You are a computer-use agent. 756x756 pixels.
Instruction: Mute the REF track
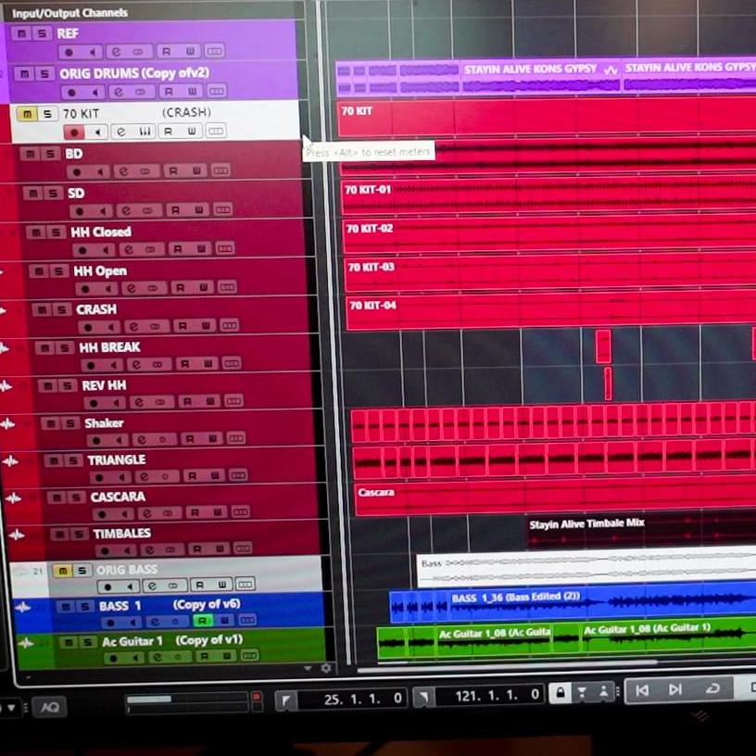(21, 33)
